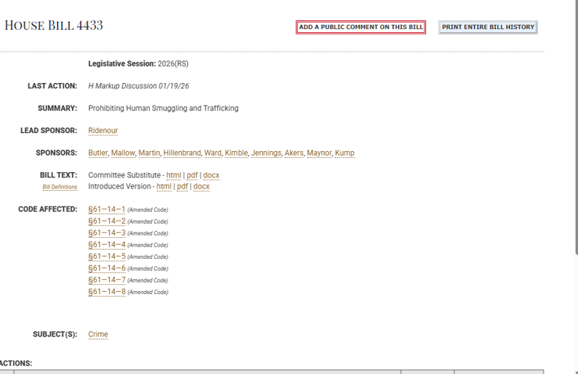
Task: Click Add a Public Comment on This Bill
Action: [361, 27]
